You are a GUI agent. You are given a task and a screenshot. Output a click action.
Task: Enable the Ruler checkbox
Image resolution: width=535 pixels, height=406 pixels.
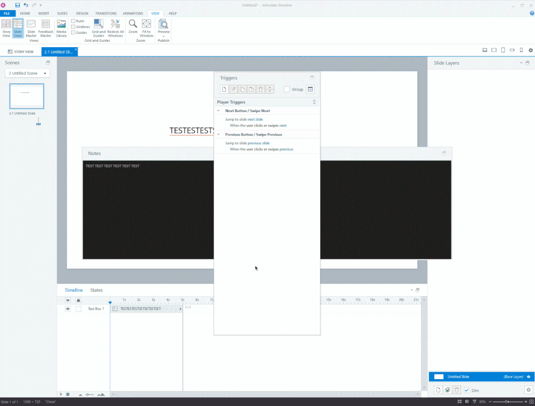[x=73, y=21]
